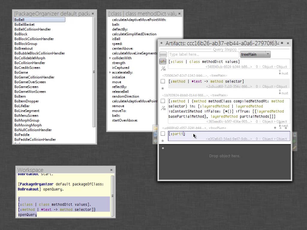Select BoBlock in the package list
This screenshot has height=230, width=307.
pyautogui.click(x=21, y=34)
